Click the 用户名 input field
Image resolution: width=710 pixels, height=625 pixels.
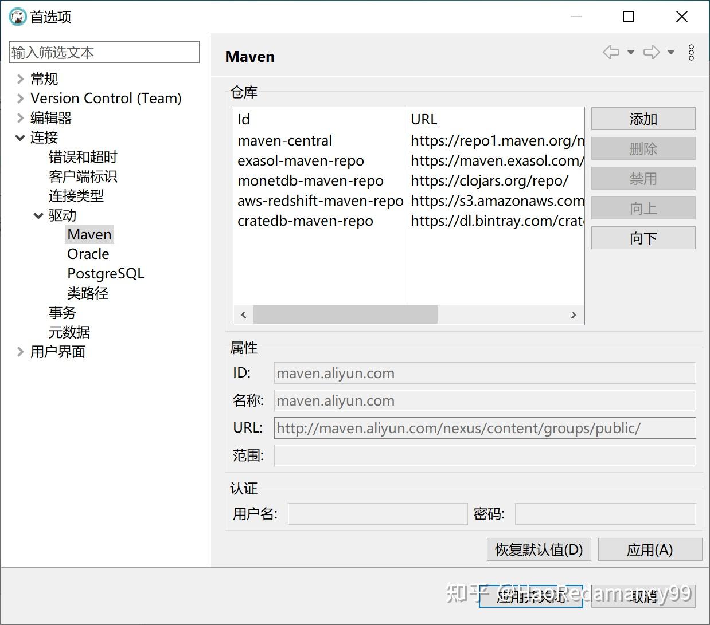click(378, 514)
